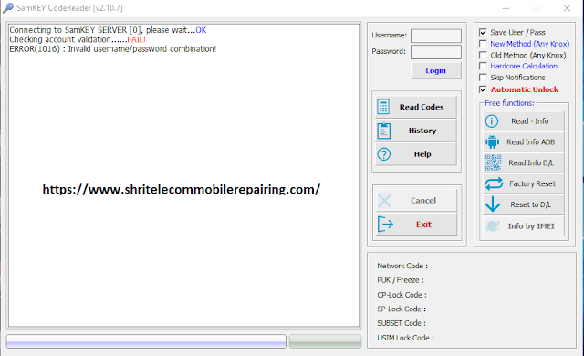This screenshot has width=584, height=356.
Task: Click the QR code icon for Read Info D/L
Action: point(493,162)
